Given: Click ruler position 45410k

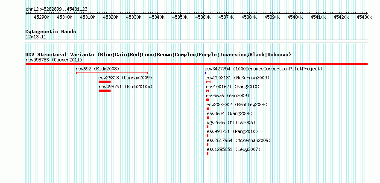Looking at the screenshot, I should pyautogui.click(x=318, y=17).
